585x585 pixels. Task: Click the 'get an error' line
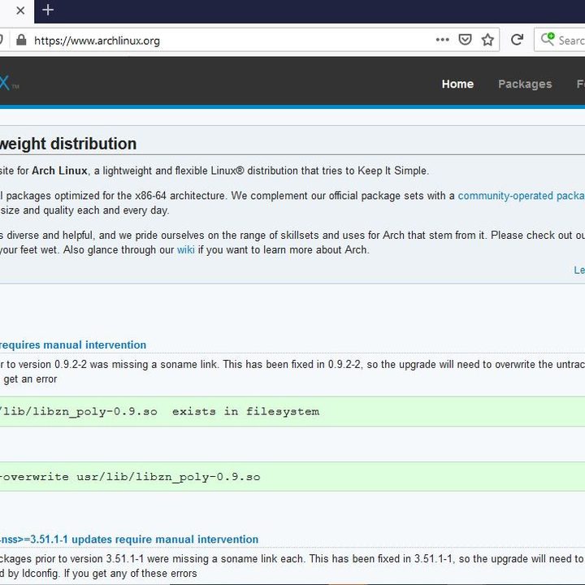(x=30, y=379)
